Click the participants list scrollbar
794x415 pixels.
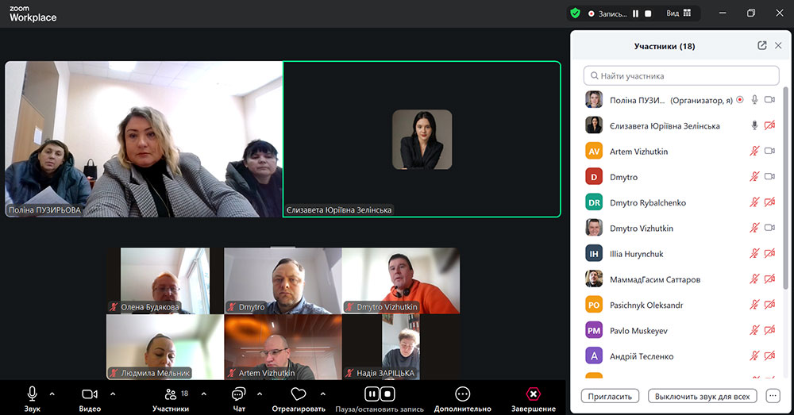[x=786, y=190]
